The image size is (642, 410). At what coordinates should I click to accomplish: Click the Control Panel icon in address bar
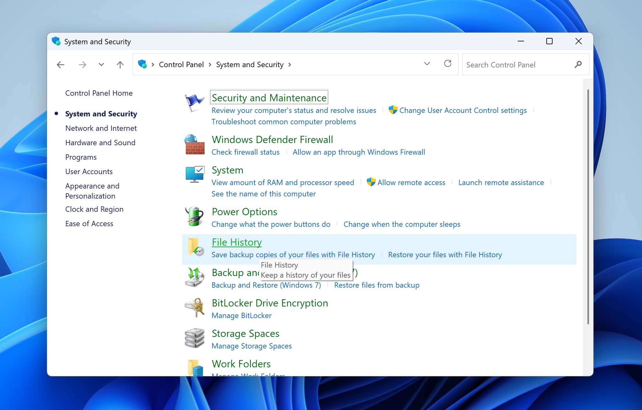pos(142,64)
